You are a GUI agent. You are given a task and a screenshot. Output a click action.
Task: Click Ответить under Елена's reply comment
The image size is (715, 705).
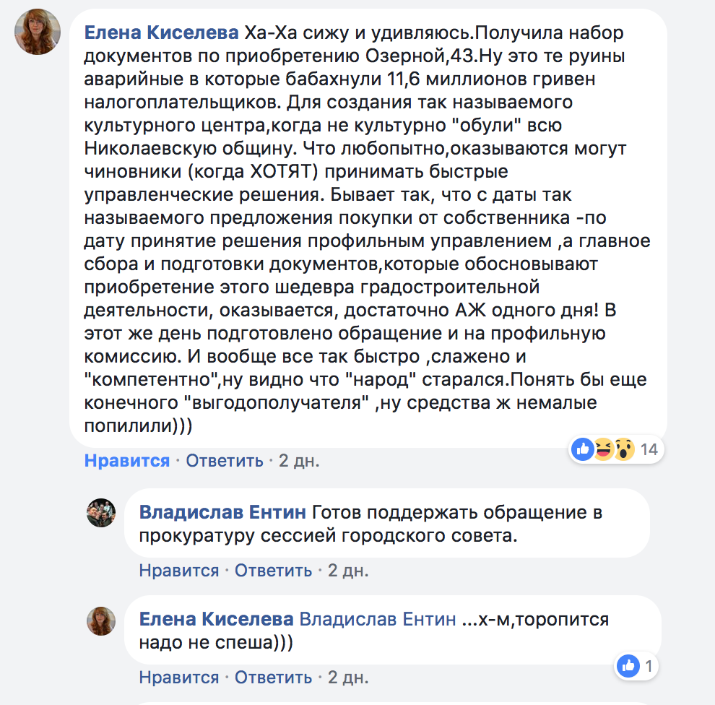click(274, 677)
